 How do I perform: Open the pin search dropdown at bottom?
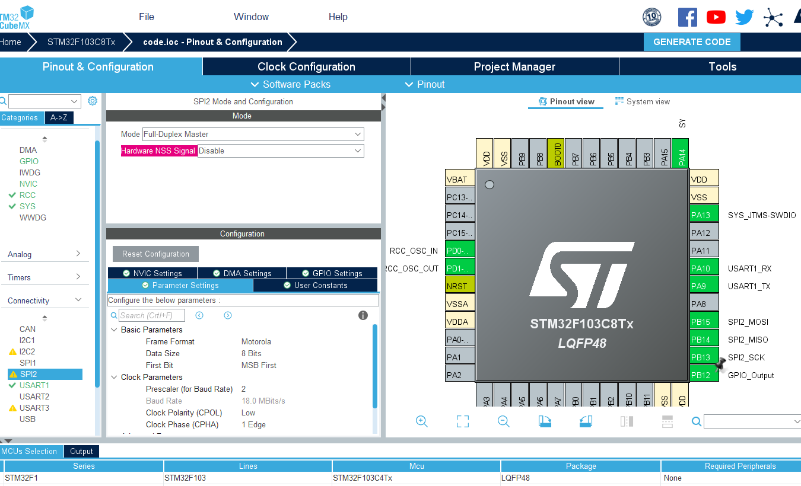coord(752,421)
